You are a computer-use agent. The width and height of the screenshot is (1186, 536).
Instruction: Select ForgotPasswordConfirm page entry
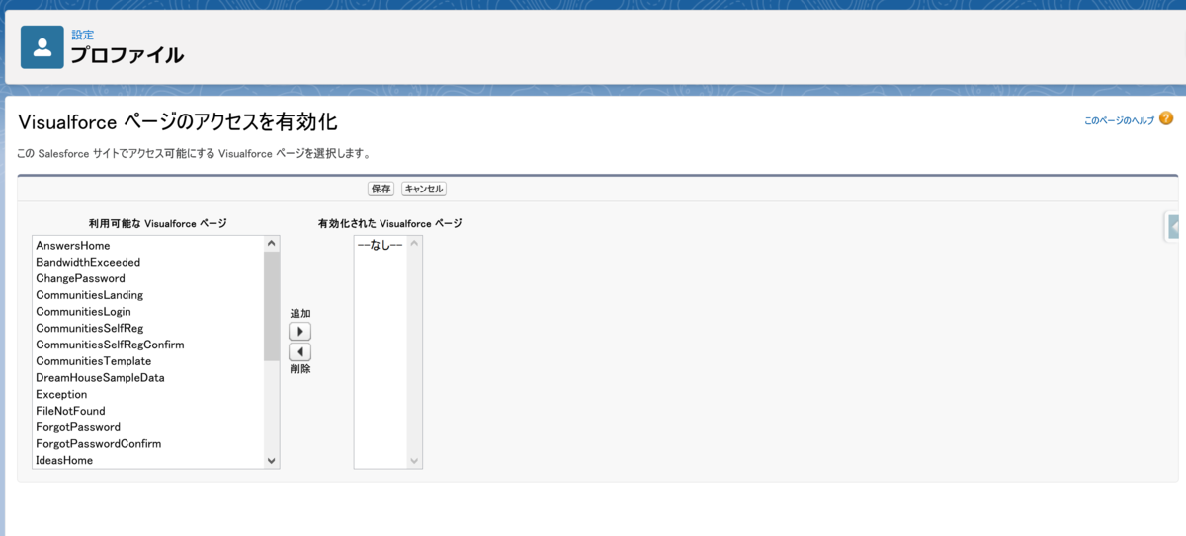148,443
